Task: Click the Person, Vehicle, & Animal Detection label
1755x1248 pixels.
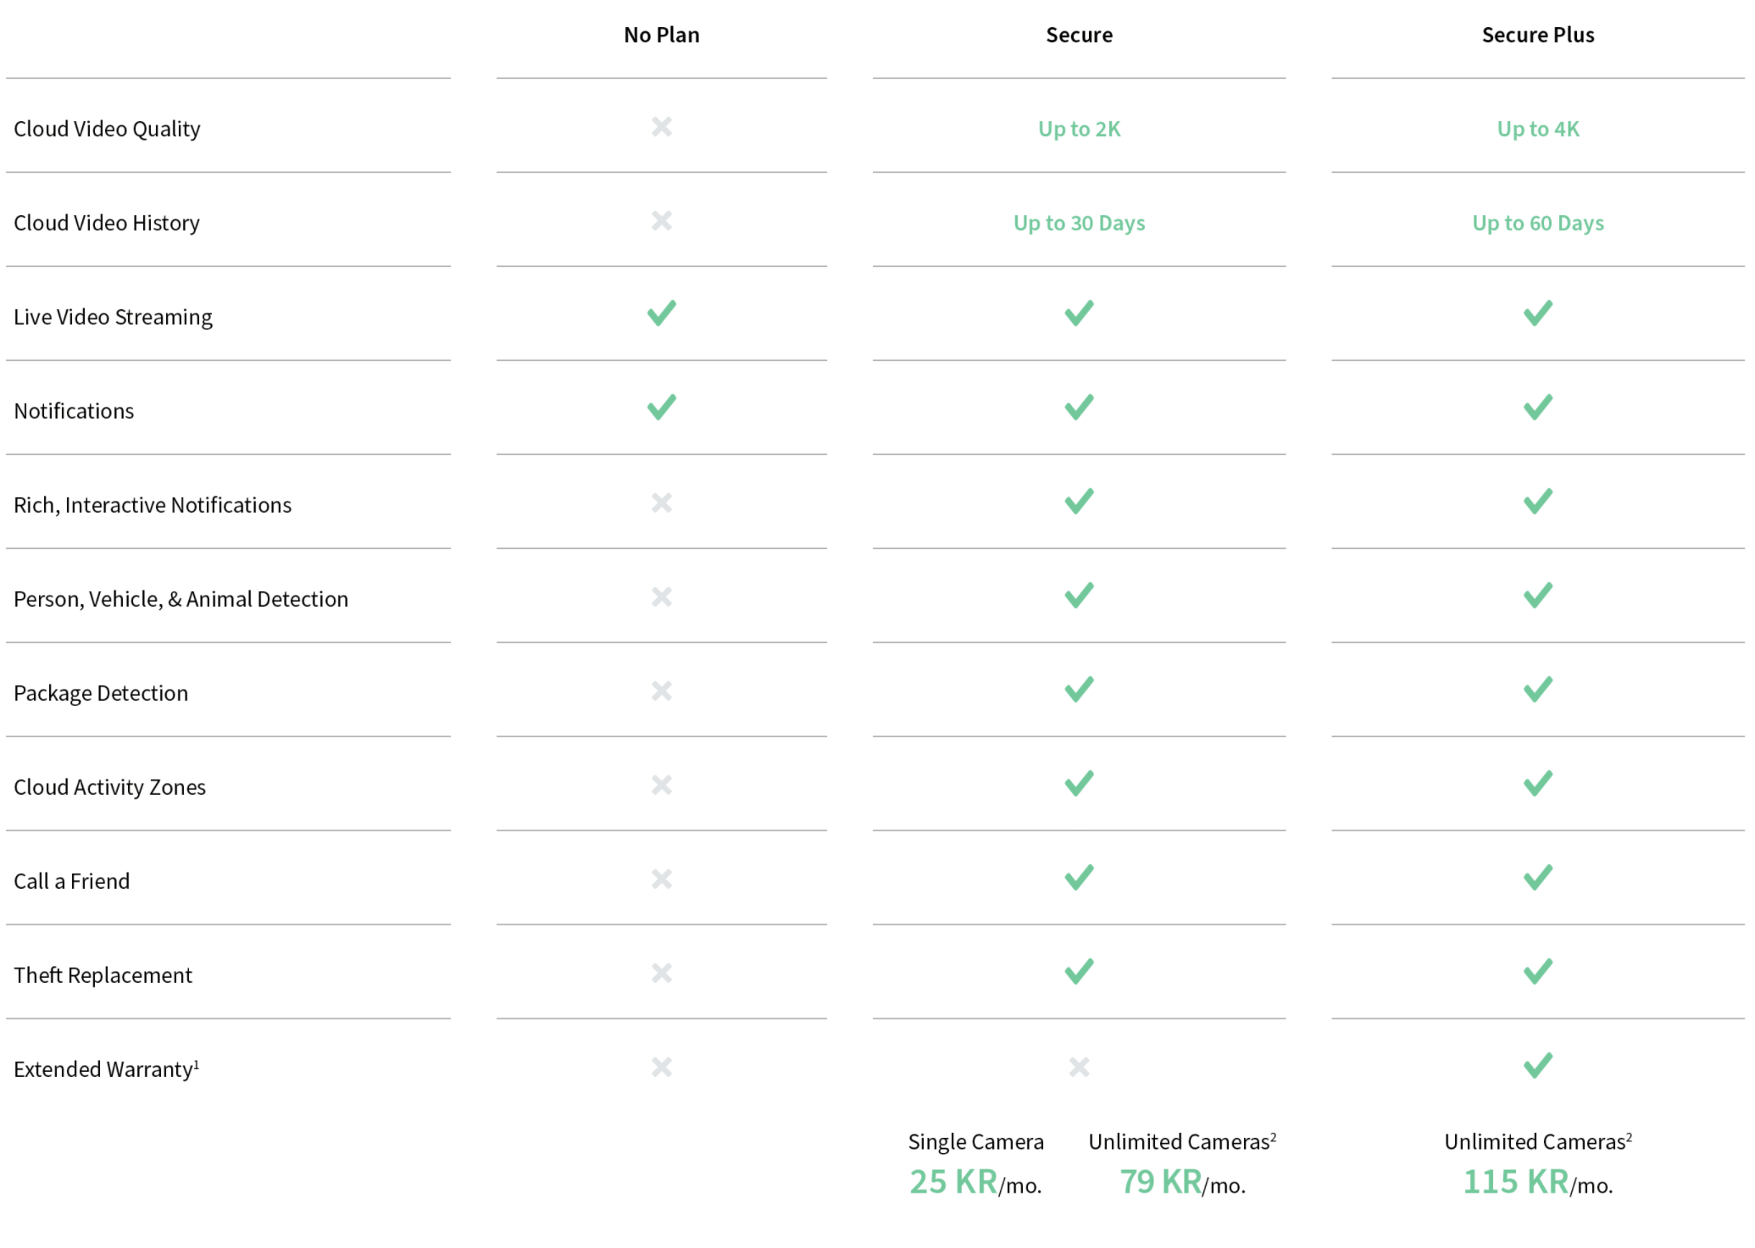Action: click(180, 599)
